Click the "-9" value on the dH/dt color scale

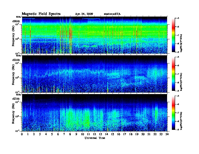pyautogui.click(x=178, y=52)
